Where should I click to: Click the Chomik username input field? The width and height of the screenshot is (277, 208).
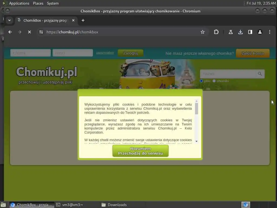[31, 53]
